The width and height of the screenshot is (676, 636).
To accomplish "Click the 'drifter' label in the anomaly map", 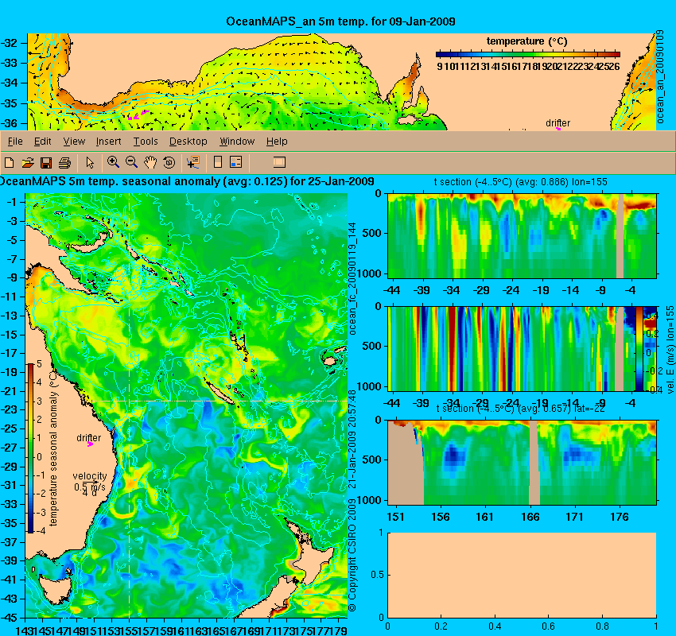I will (x=89, y=438).
